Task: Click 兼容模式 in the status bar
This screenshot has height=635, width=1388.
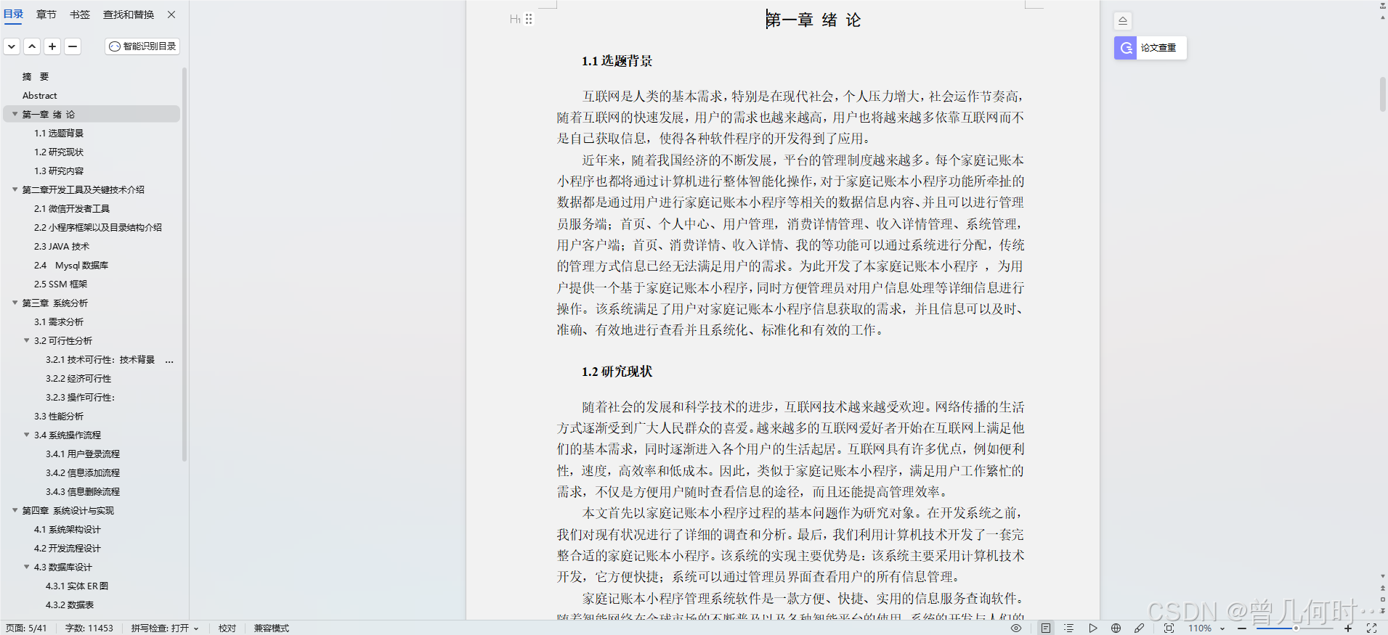Action: coord(271,628)
